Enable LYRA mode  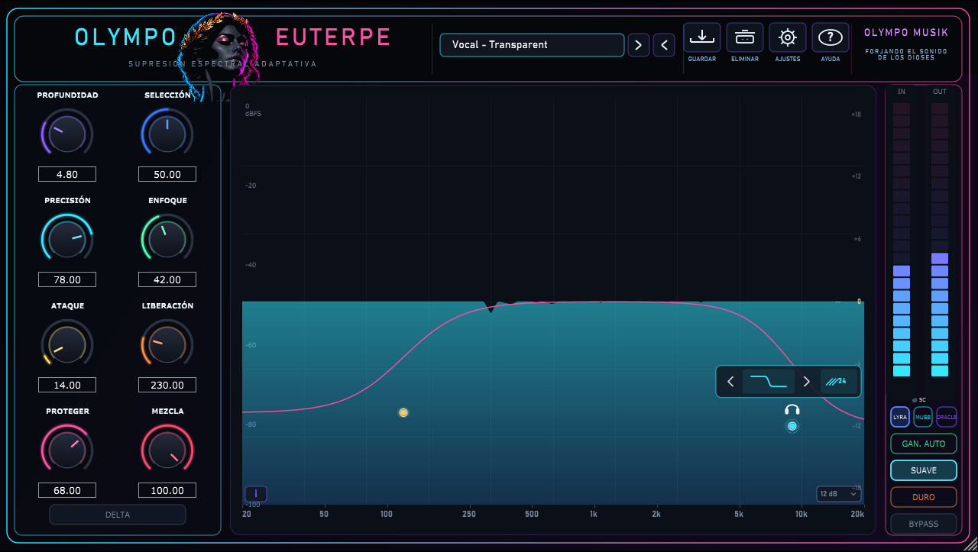pos(900,417)
